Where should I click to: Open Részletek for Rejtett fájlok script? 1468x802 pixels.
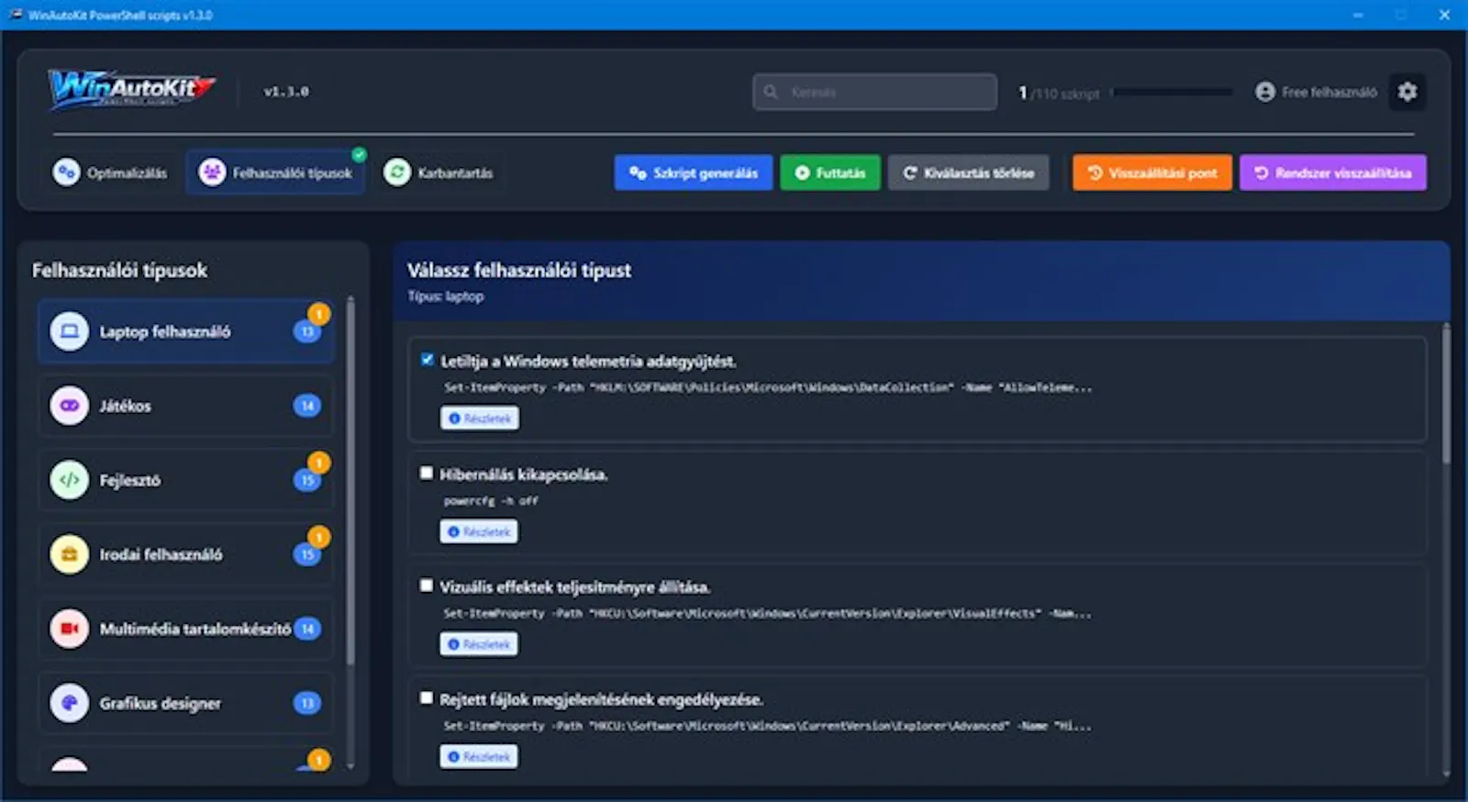[x=479, y=757]
